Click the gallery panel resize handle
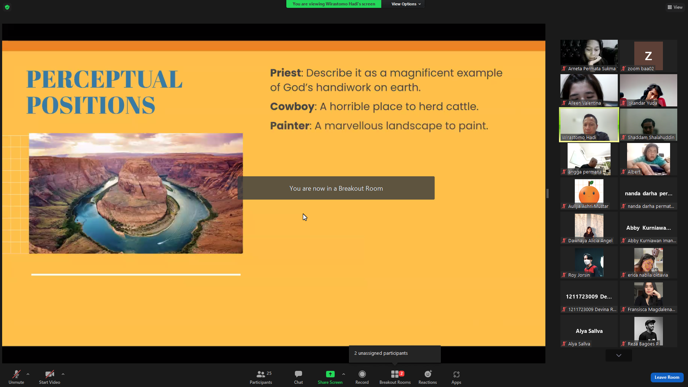 click(x=548, y=193)
